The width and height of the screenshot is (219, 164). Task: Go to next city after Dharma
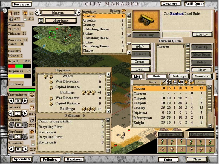(78, 13)
